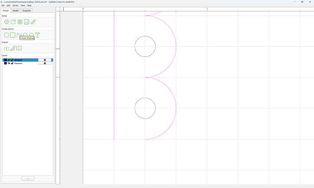Open the DEFAULT layer settings gear button
The height and width of the screenshot is (188, 314).
45,60
